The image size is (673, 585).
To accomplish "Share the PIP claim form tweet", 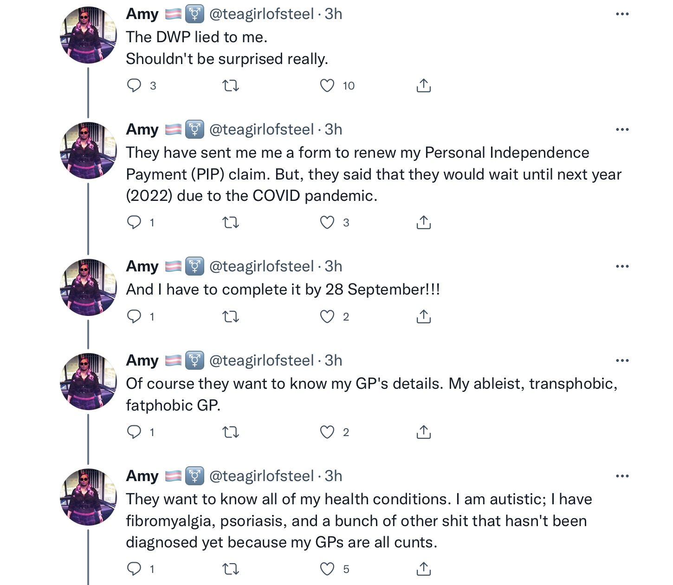I will [x=423, y=222].
